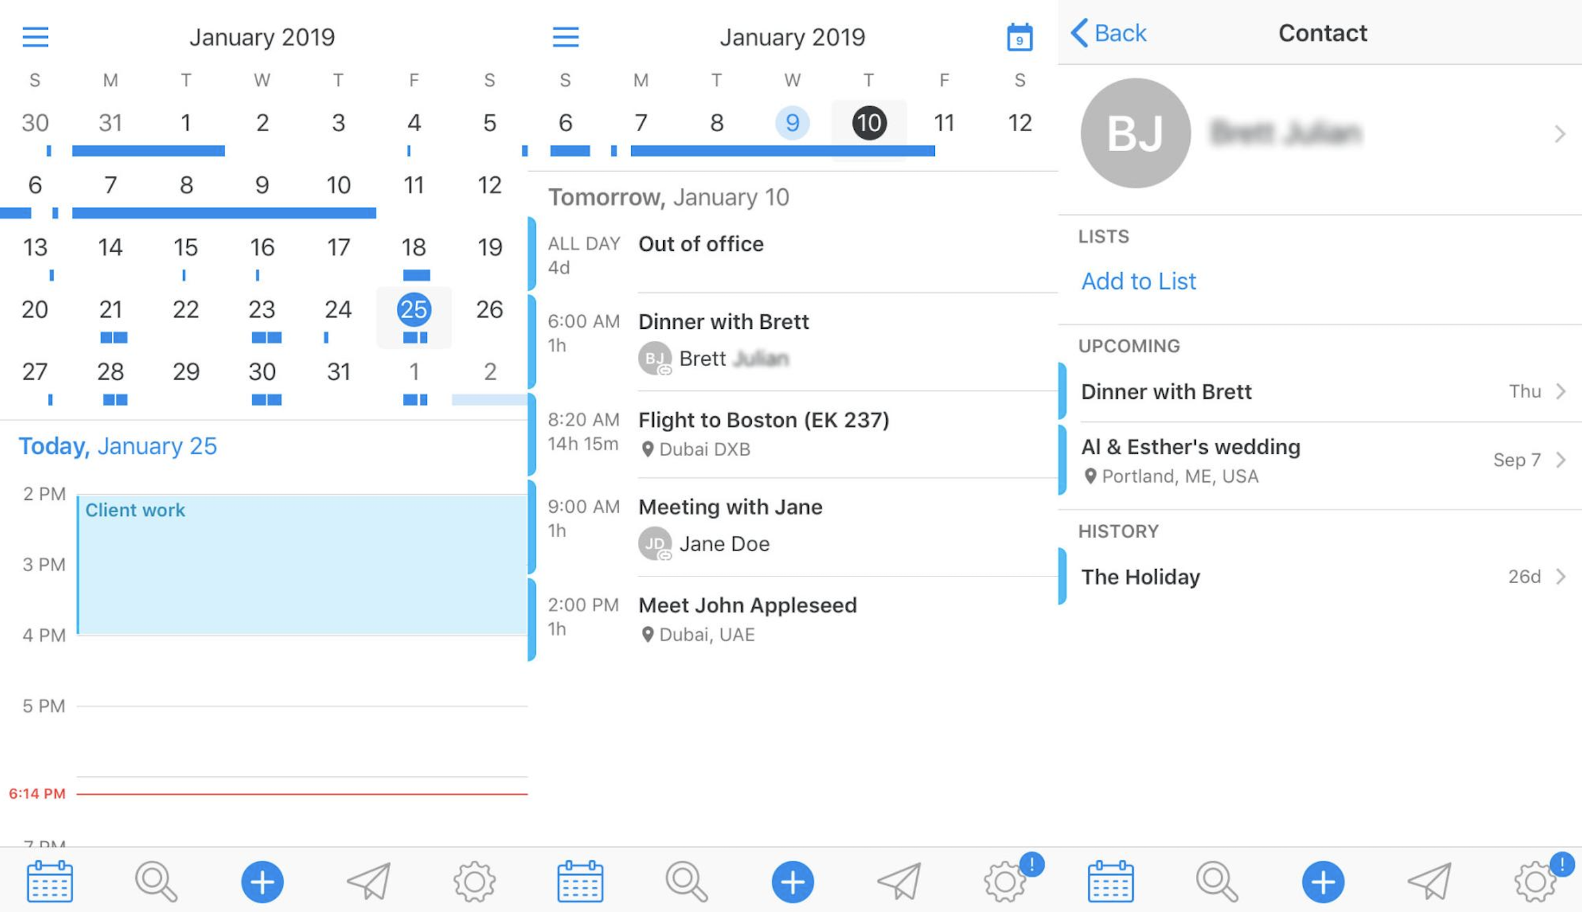
Task: Tap the add event plus icon center
Action: coord(791,881)
